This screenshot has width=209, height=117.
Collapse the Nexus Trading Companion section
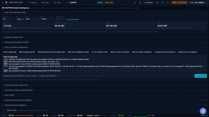pyautogui.click(x=3, y=47)
